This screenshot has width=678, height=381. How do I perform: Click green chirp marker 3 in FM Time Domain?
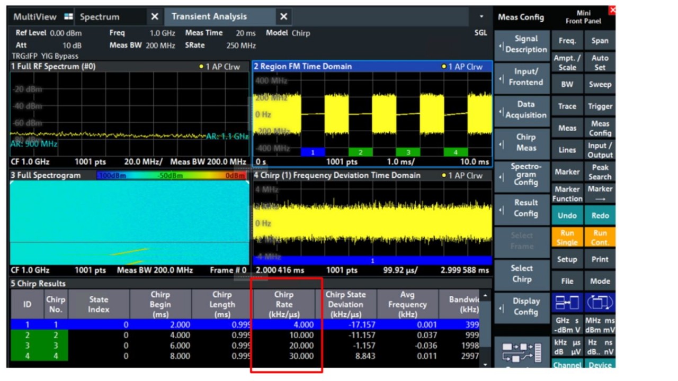click(x=408, y=152)
